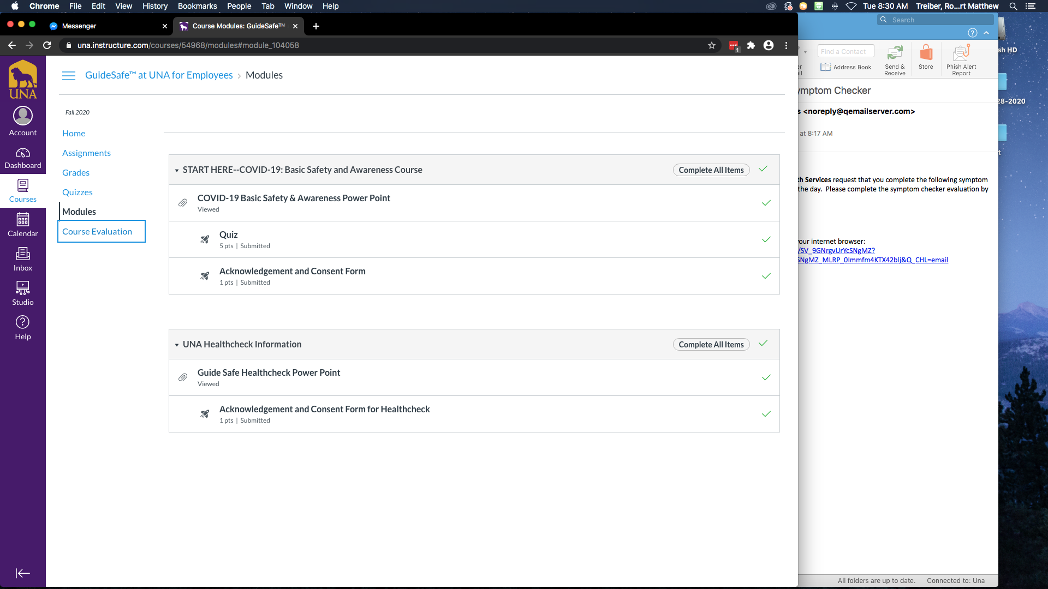Open the Bookmarks menu in menu bar

click(x=197, y=6)
